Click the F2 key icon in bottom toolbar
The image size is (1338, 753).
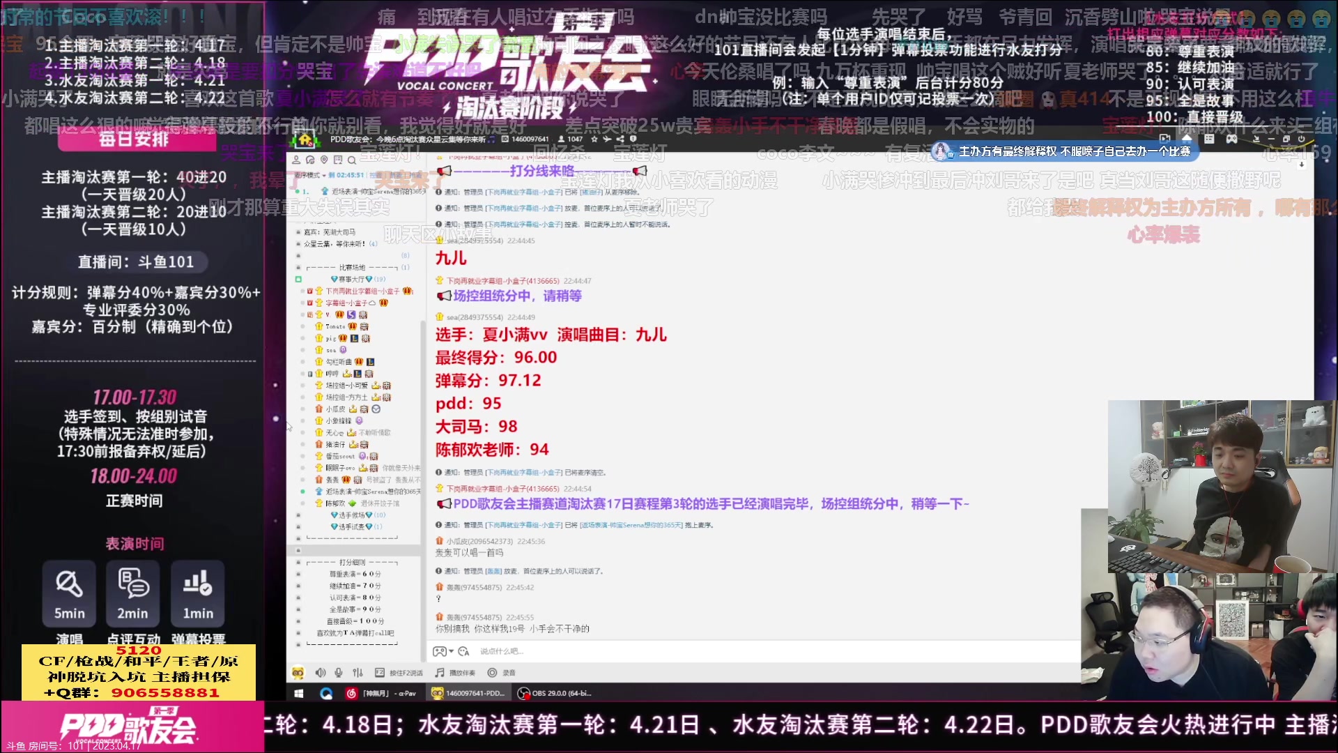tap(380, 673)
